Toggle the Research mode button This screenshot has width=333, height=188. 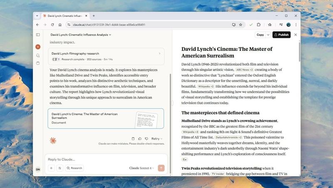pyautogui.click(x=75, y=168)
